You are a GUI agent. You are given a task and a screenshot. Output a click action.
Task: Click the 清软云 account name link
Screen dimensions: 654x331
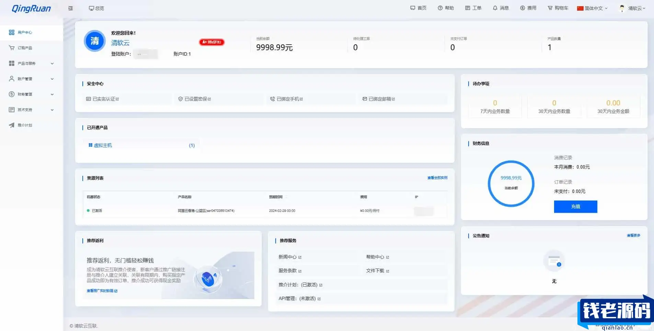click(121, 43)
